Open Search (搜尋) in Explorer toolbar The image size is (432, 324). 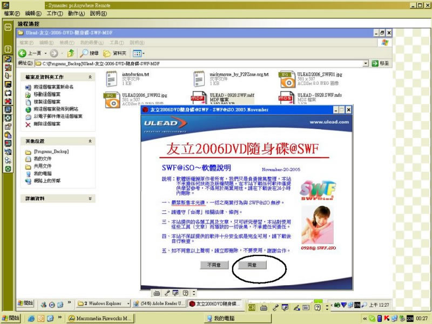click(x=90, y=53)
